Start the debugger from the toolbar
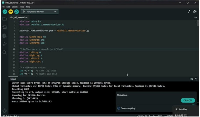 tap(16, 12)
